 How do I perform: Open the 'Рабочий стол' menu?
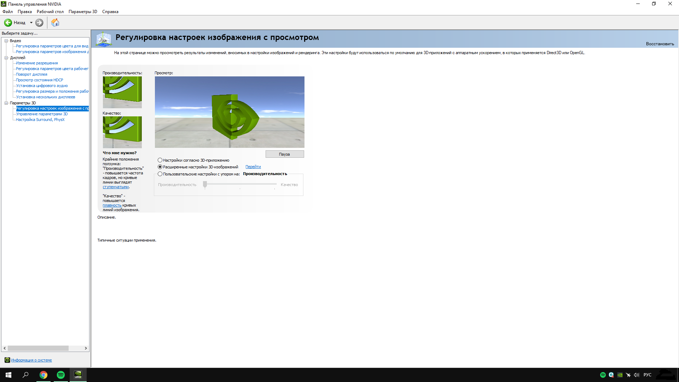click(50, 12)
